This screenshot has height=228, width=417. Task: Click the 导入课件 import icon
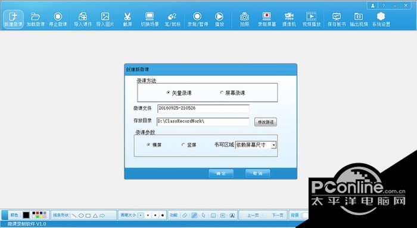(83, 20)
